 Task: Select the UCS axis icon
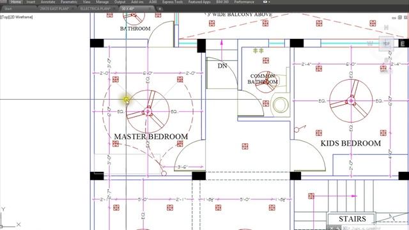click(x=10, y=217)
